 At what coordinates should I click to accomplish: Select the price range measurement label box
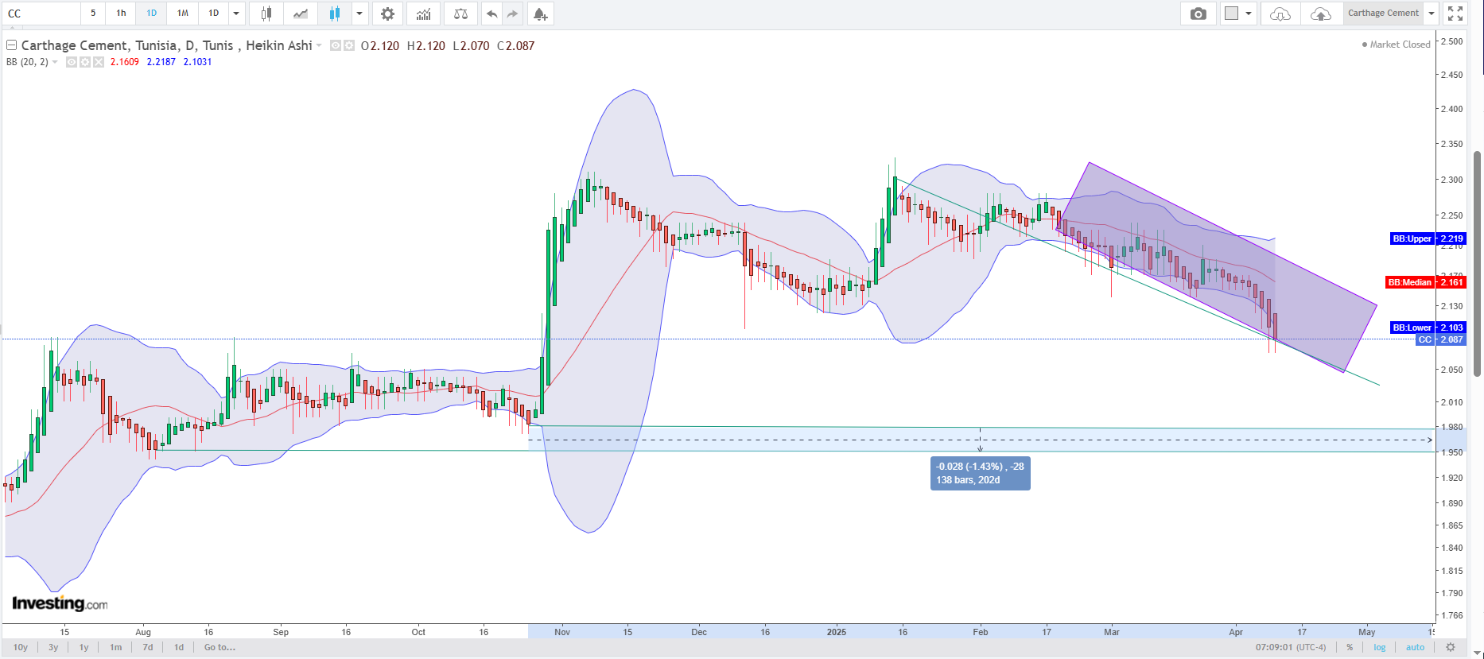click(x=980, y=473)
